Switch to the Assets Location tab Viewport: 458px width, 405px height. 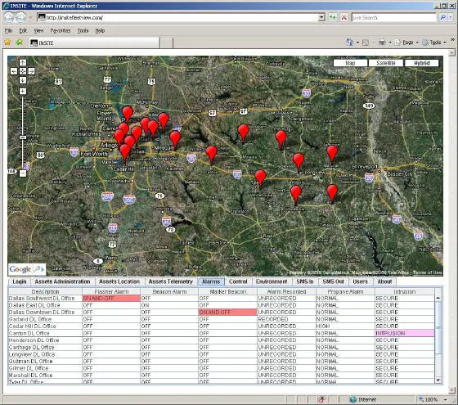[x=119, y=281]
